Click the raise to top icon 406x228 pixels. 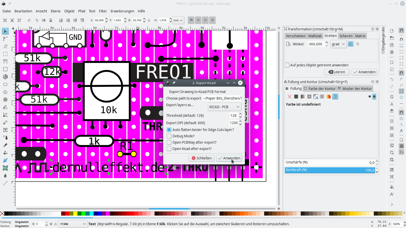(82, 20)
